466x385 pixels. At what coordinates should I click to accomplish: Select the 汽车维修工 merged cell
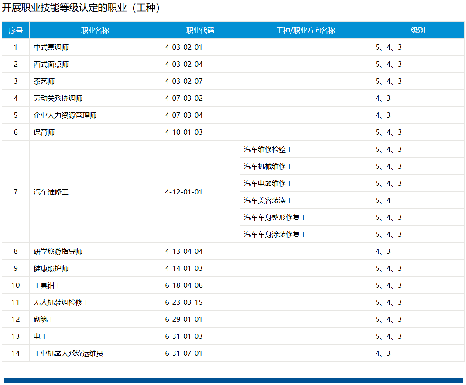pyautogui.click(x=95, y=192)
